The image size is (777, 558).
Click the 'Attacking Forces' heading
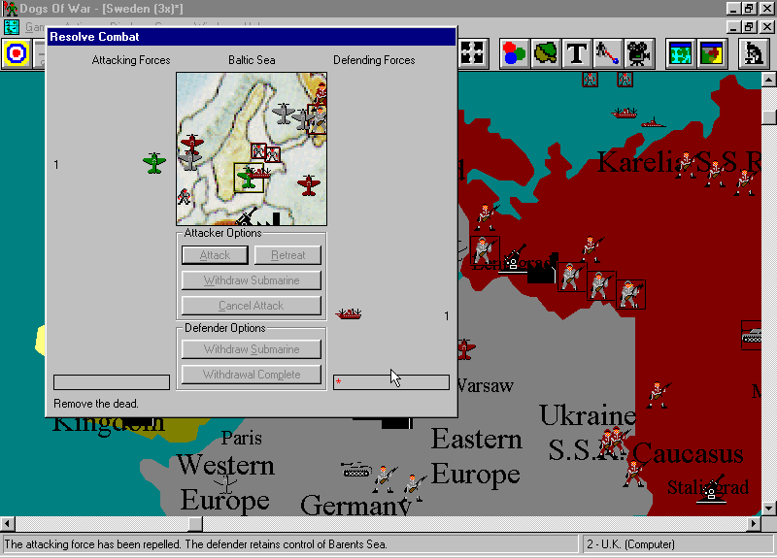click(x=131, y=60)
